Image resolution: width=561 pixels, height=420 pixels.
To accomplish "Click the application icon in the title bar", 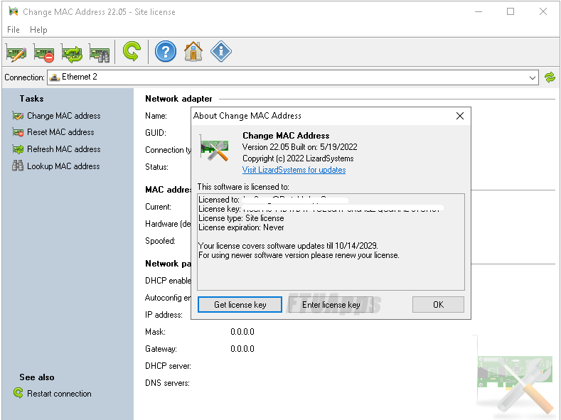I will pyautogui.click(x=14, y=11).
